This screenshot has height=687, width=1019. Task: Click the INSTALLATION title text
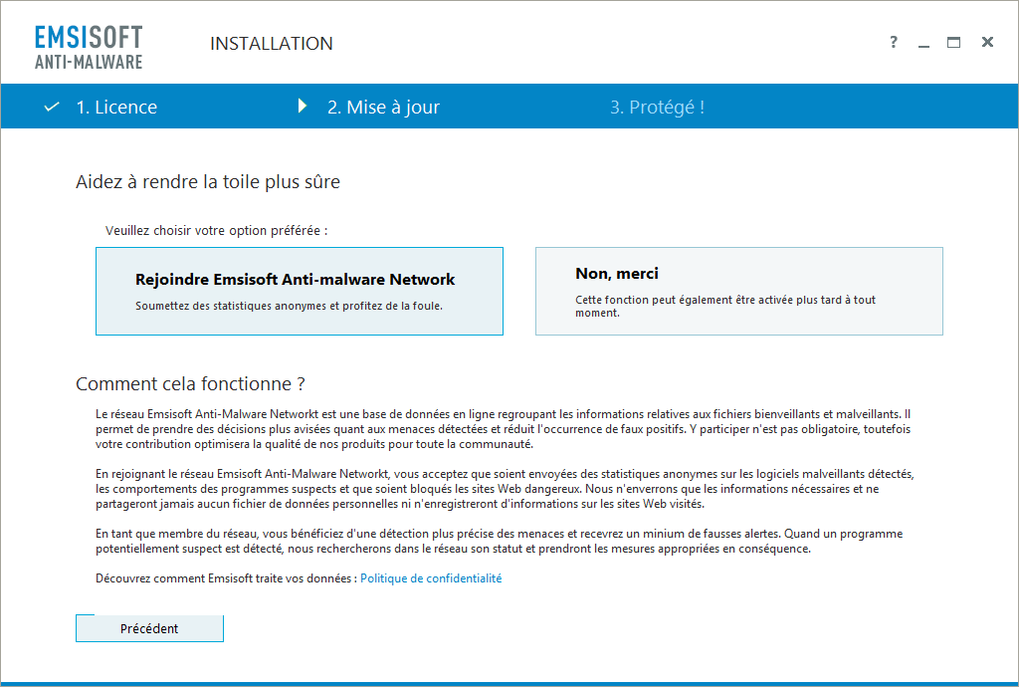click(272, 44)
